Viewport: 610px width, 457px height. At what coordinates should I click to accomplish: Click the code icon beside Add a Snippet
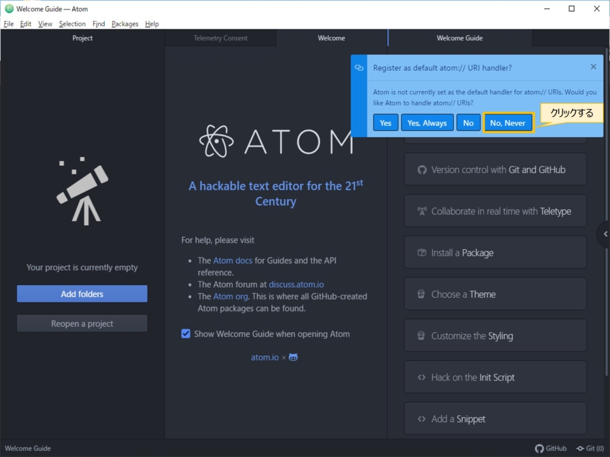click(421, 419)
